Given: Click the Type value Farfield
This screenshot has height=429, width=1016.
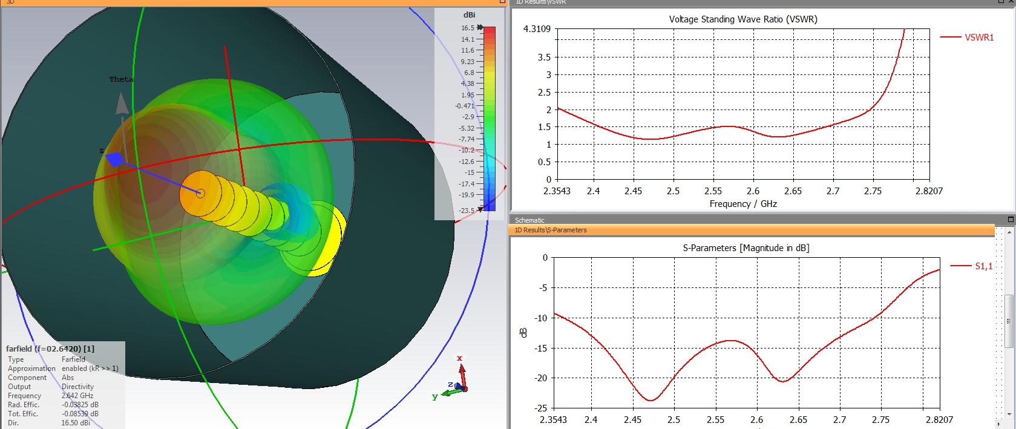Looking at the screenshot, I should click(x=73, y=359).
